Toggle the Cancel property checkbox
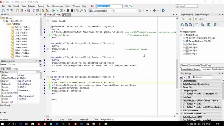This screenshot has height=126, width=224. pos(20,87)
